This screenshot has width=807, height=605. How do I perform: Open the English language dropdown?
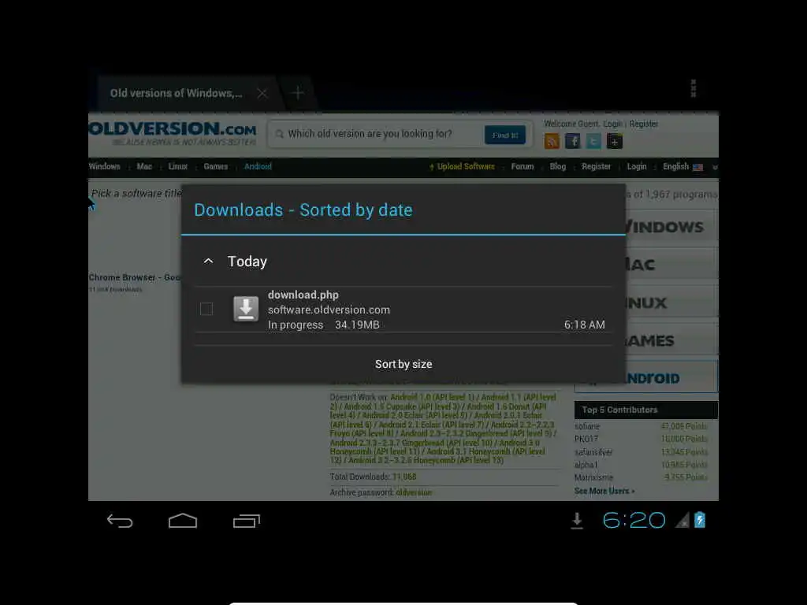tap(690, 167)
